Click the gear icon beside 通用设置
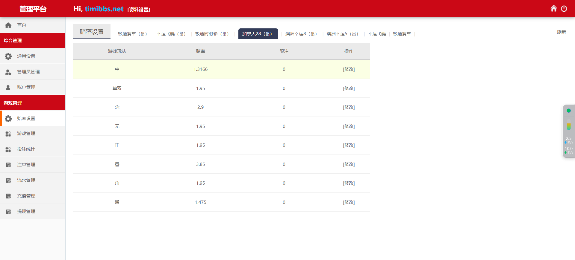This screenshot has width=575, height=260. pyautogui.click(x=8, y=56)
